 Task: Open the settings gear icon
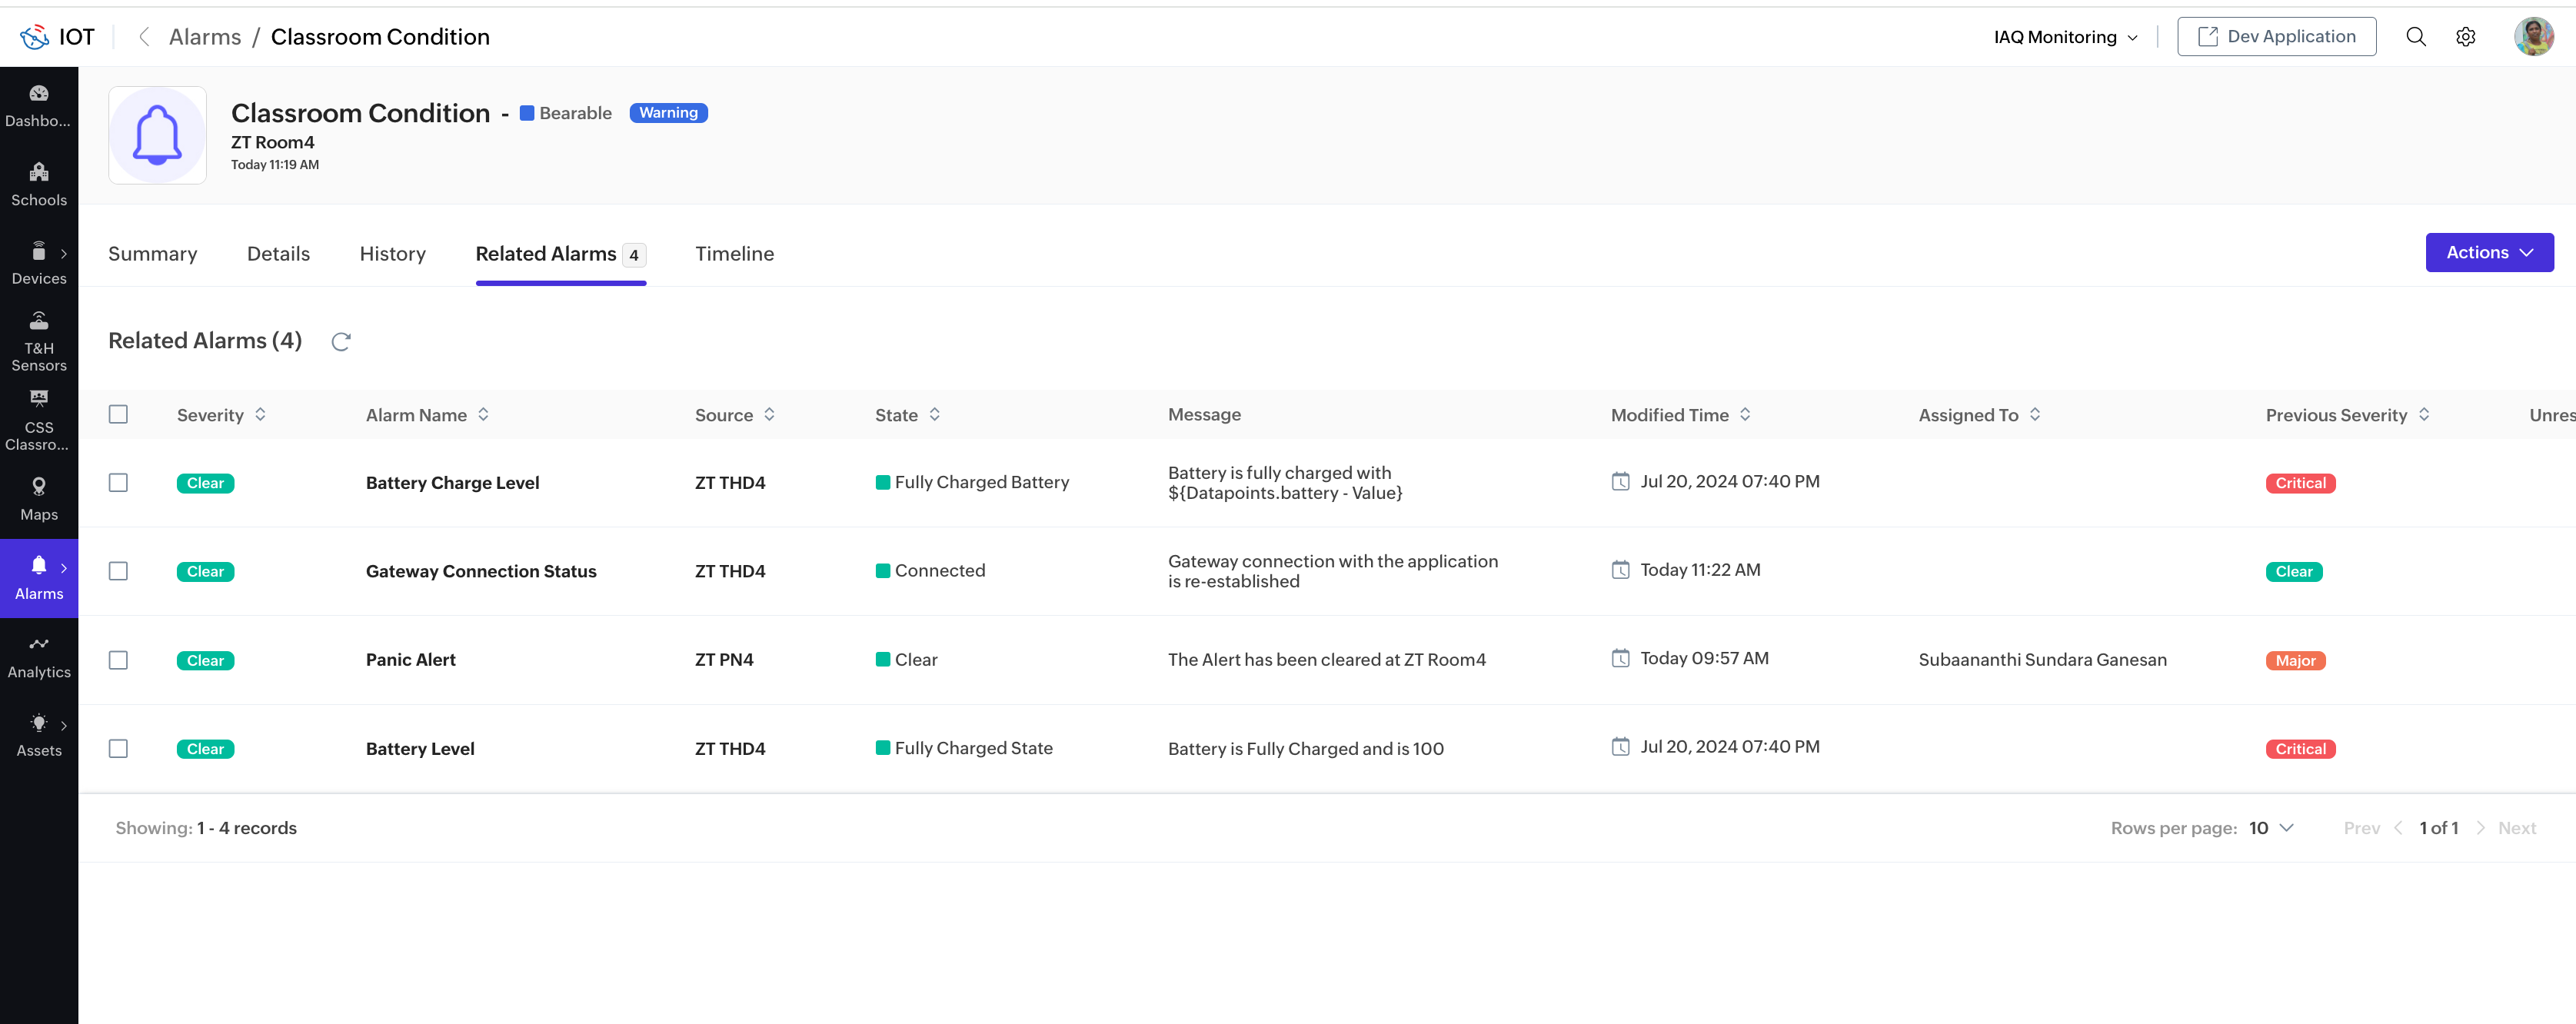tap(2465, 37)
